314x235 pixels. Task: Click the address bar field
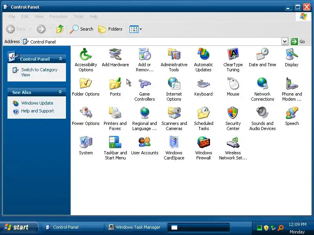click(152, 42)
